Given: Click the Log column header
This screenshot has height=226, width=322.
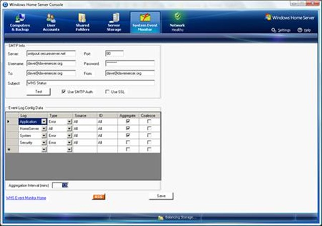Looking at the screenshot, I should click(33, 115).
